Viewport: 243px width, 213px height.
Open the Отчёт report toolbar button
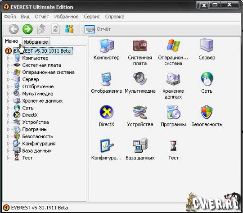click(x=98, y=29)
